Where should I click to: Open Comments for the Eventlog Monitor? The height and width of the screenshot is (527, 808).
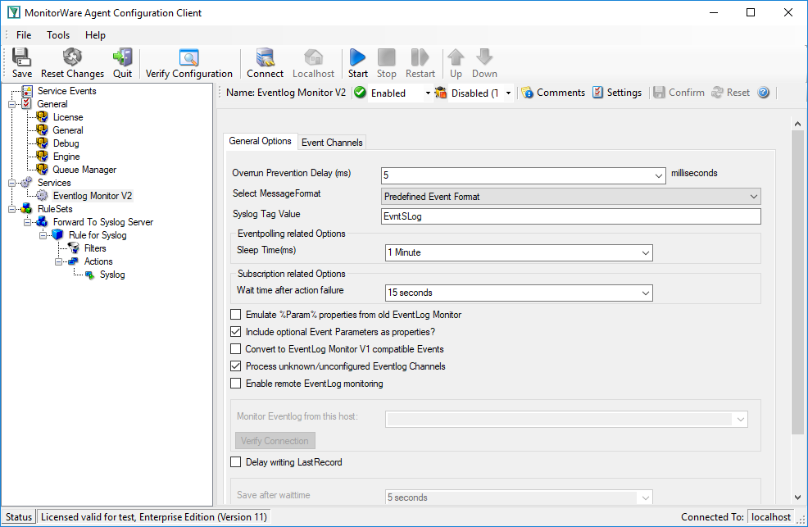[x=553, y=93]
